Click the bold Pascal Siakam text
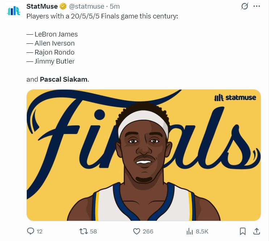 click(64, 79)
